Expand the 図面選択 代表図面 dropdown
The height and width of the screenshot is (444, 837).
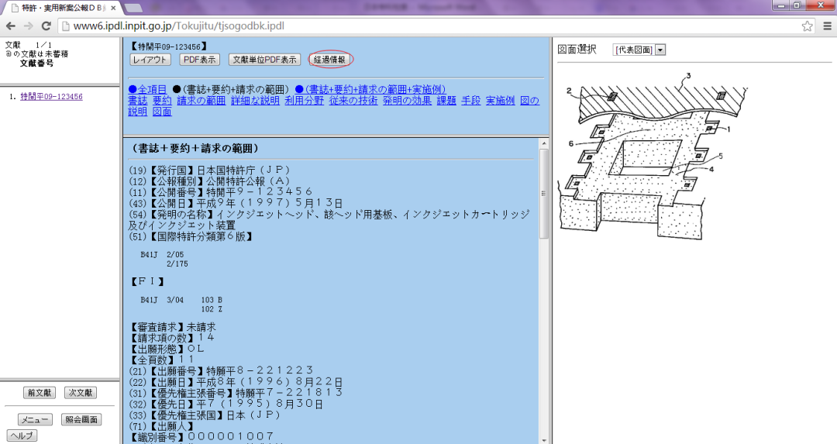pos(639,50)
